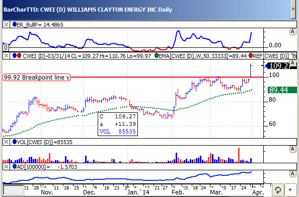Click the blue dot beside ER_BullP label
Screen dimensions: 299x197
coord(15,25)
